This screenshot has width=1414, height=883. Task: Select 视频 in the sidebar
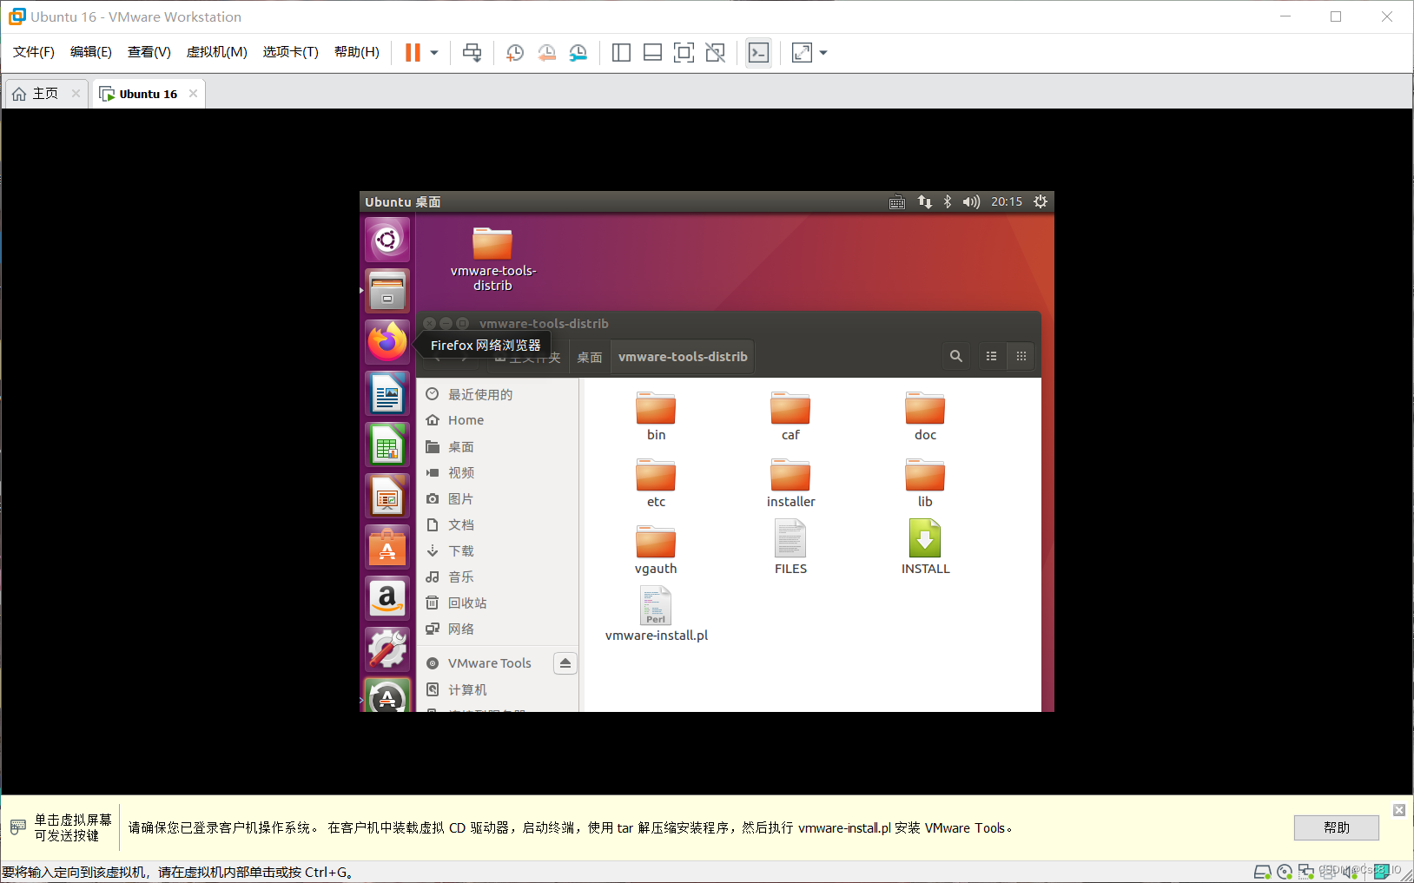pyautogui.click(x=498, y=472)
